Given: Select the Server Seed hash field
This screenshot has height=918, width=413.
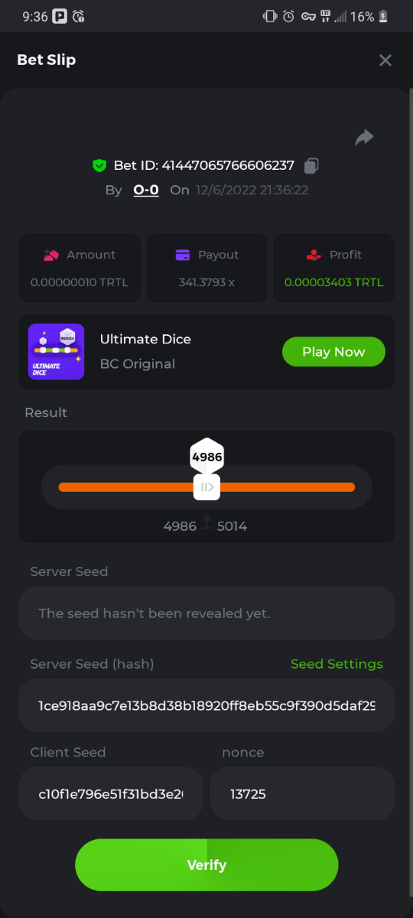Looking at the screenshot, I should (x=206, y=705).
